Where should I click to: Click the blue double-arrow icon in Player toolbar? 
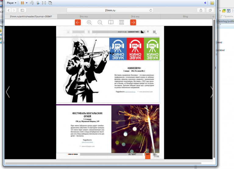[205, 3]
